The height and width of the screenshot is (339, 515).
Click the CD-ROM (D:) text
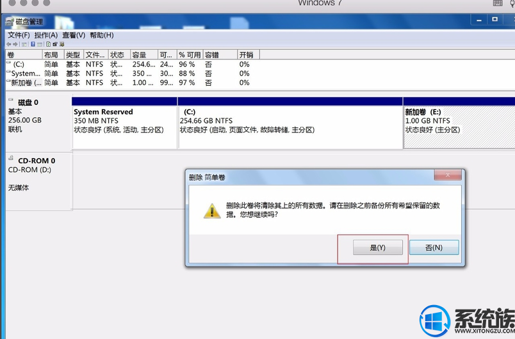click(x=29, y=170)
